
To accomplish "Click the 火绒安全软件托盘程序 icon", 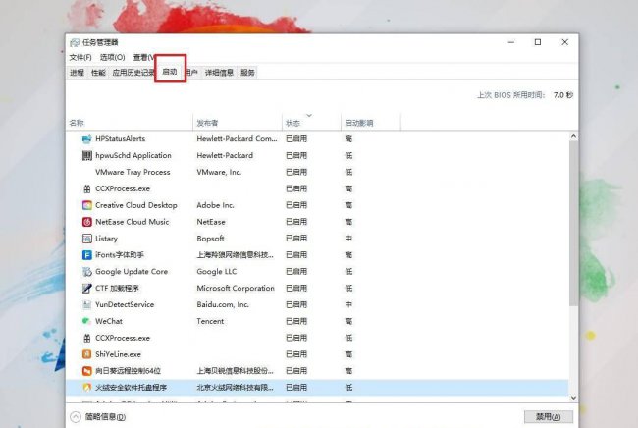I will [x=86, y=388].
